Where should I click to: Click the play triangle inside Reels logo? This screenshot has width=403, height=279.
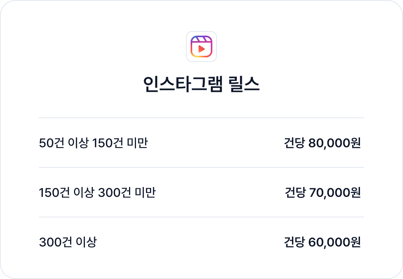pyautogui.click(x=202, y=49)
